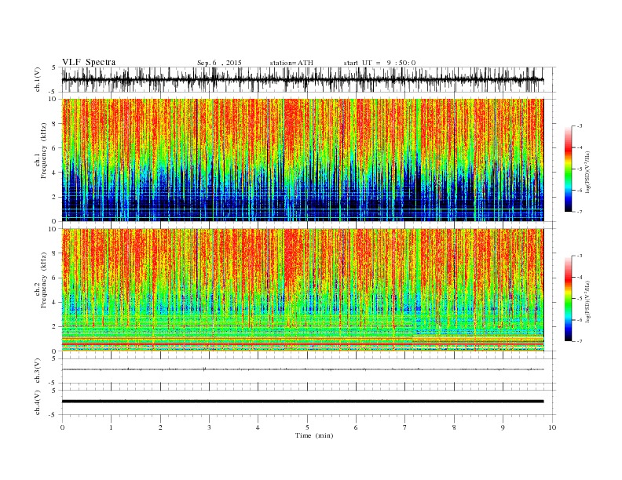Click the ch.2 colorbar "log(PSD)(V²/Hz)" label
The image size is (622, 480).
pyautogui.click(x=588, y=301)
